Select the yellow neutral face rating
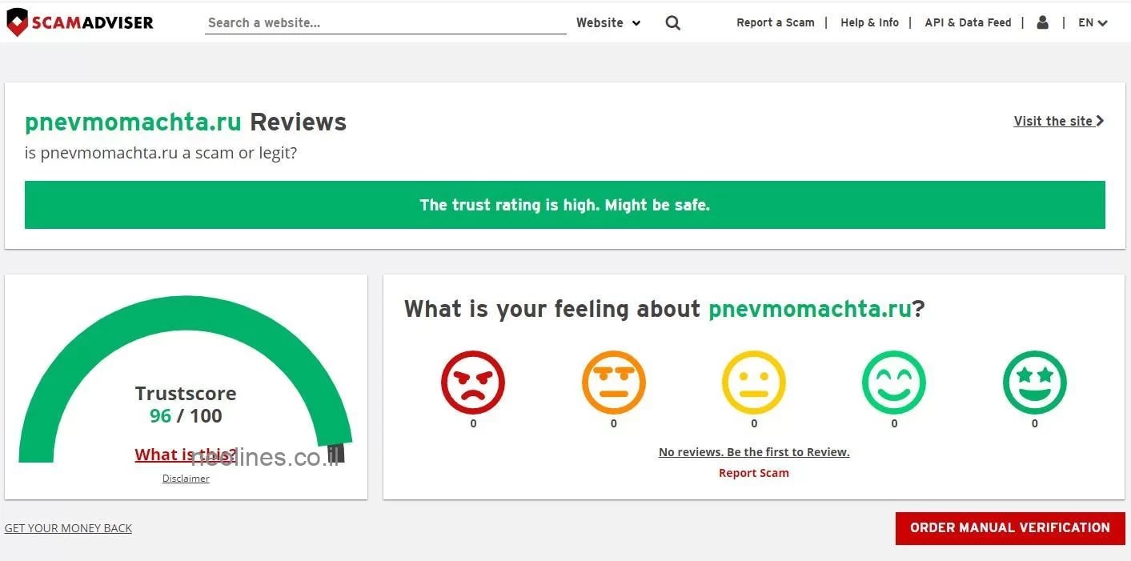The height and width of the screenshot is (561, 1131). [754, 383]
